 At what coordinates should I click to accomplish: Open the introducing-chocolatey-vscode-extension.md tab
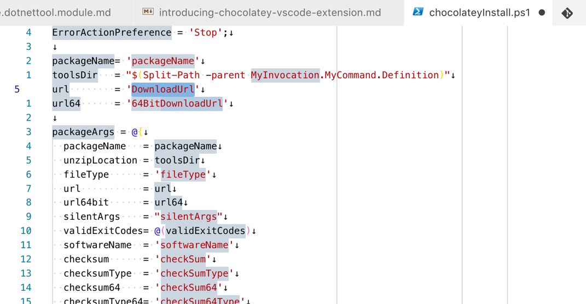[x=270, y=13]
